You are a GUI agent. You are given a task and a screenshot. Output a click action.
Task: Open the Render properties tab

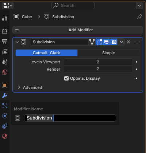tap(5, 31)
